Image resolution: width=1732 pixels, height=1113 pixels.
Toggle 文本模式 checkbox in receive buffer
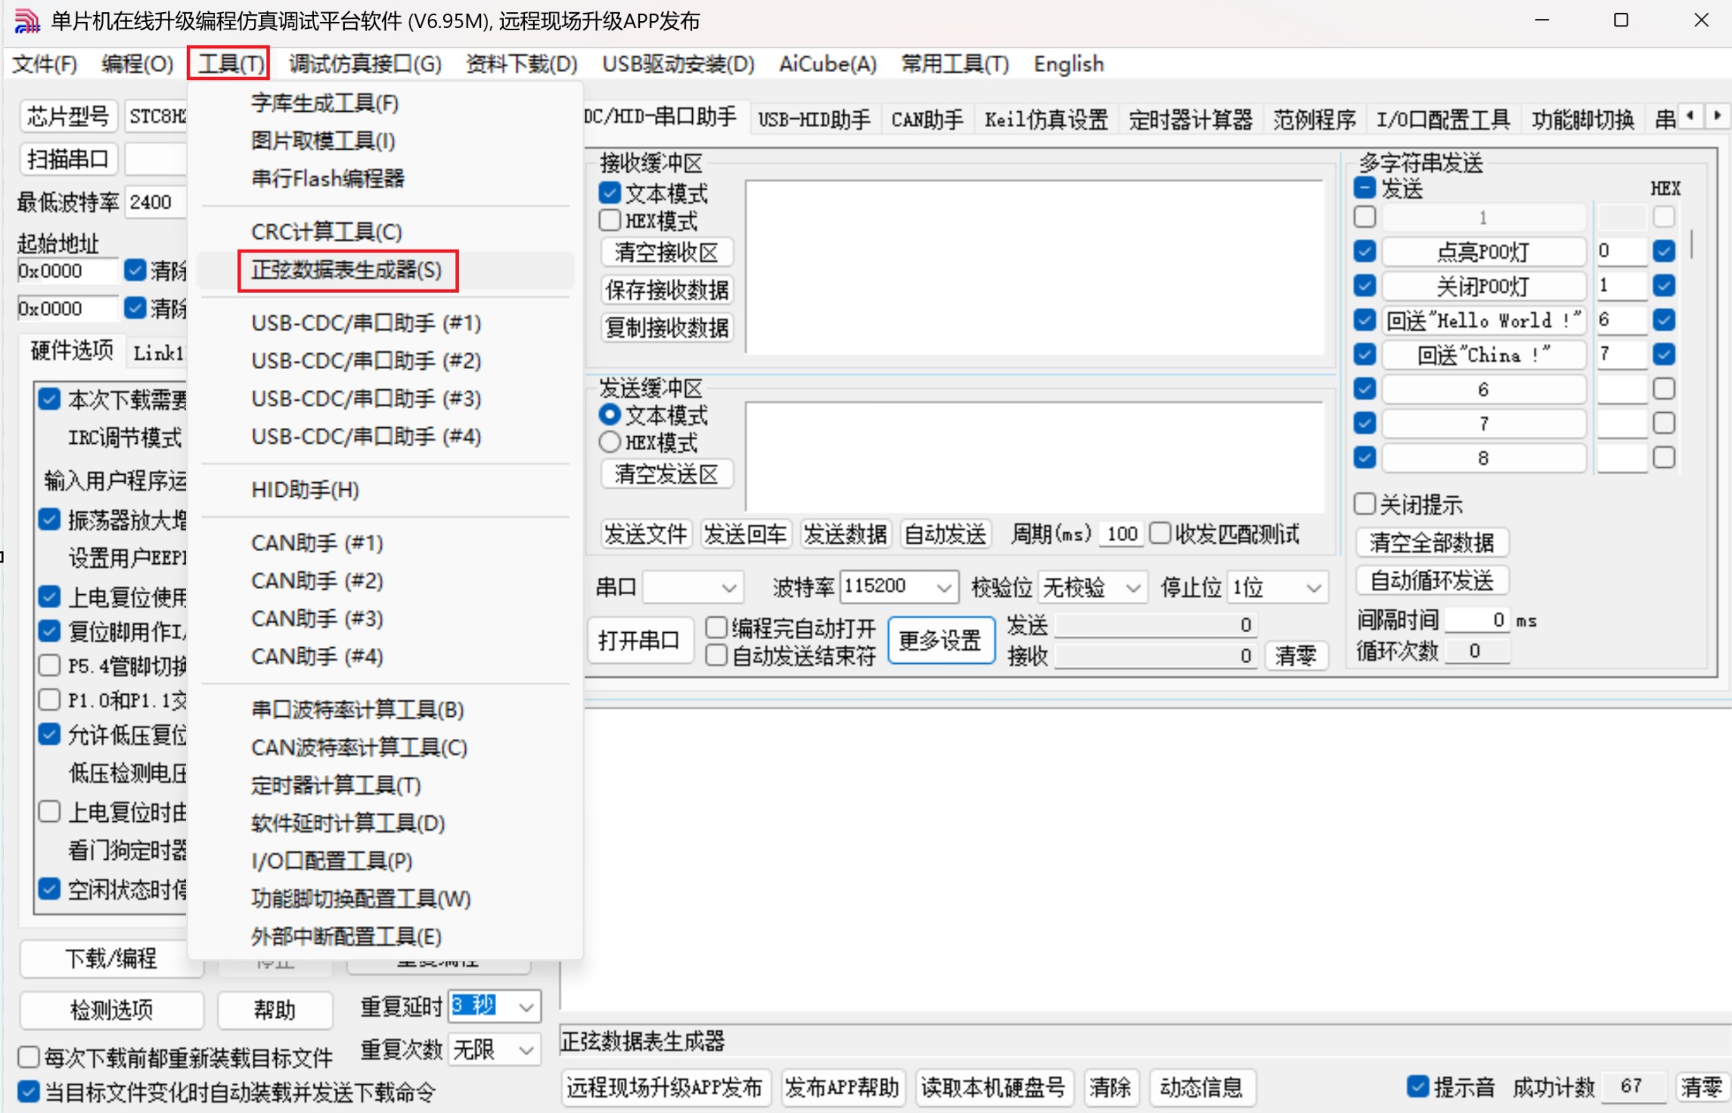[x=610, y=194]
